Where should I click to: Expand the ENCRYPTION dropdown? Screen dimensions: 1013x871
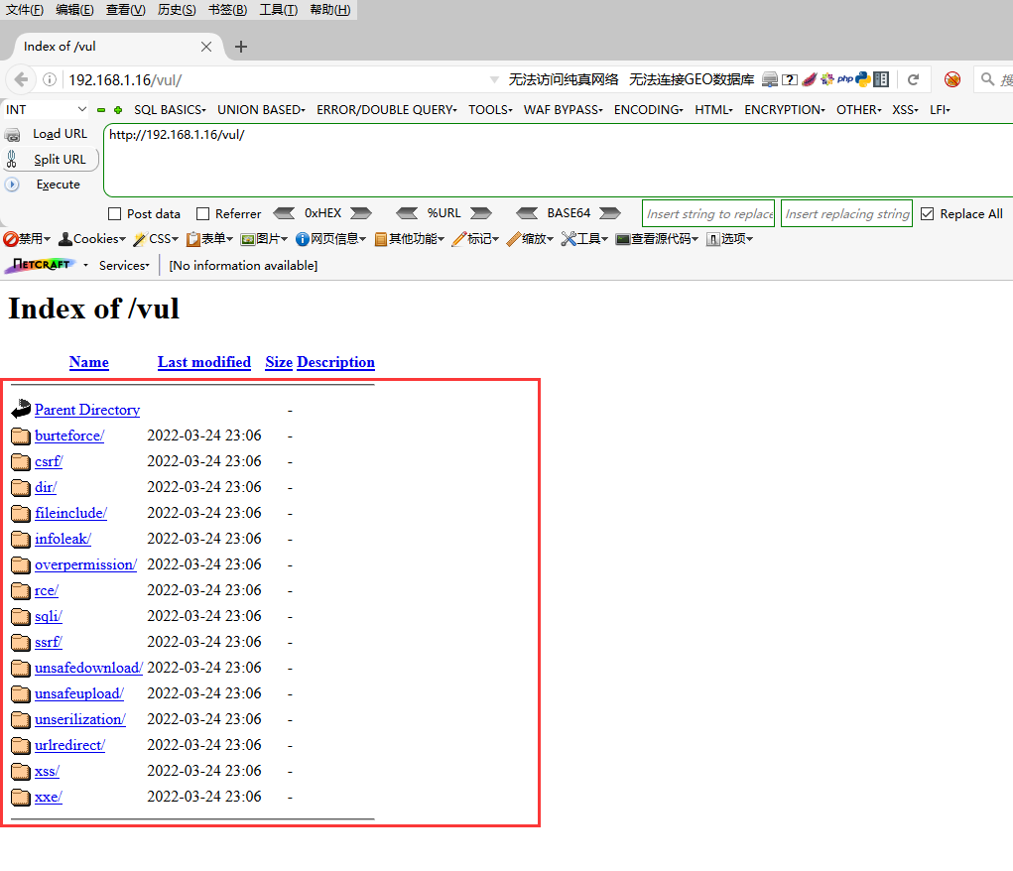coord(784,110)
